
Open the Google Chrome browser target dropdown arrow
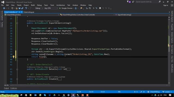click(x=73, y=8)
